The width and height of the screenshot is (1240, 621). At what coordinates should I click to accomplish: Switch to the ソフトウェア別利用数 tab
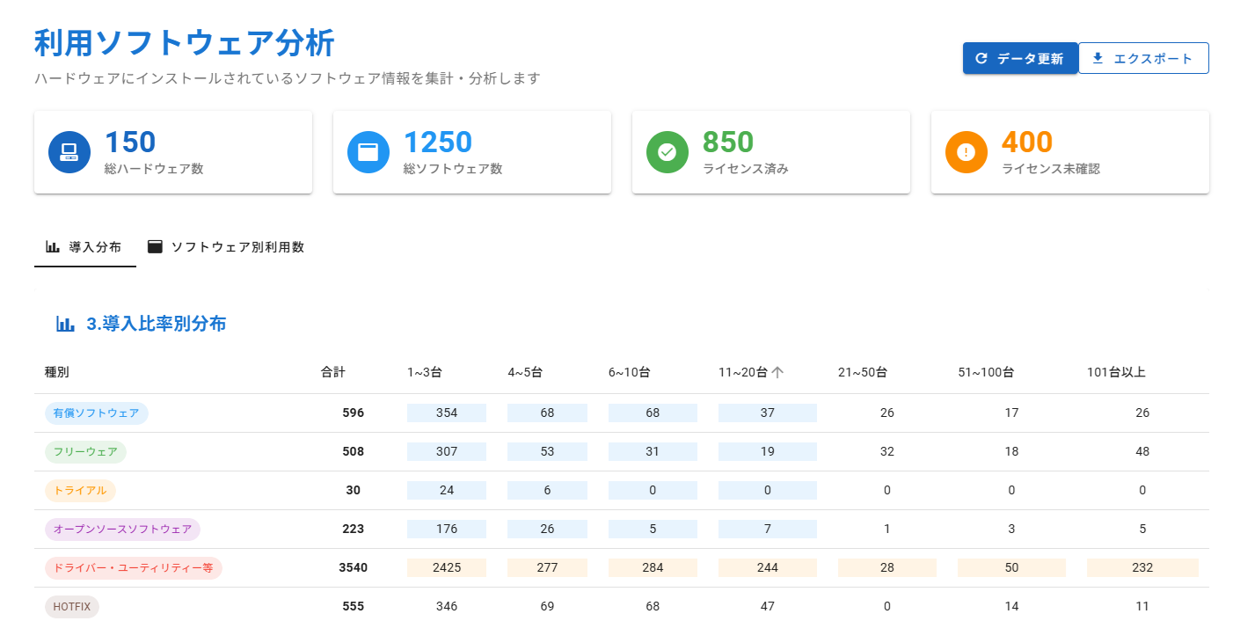pos(226,247)
